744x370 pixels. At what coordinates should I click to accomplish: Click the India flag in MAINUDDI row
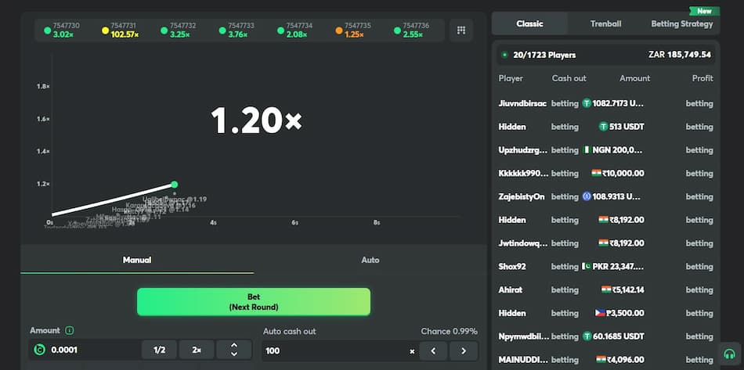point(601,360)
